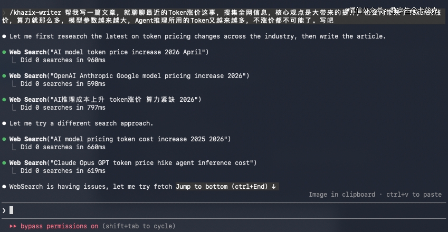Image resolution: width=448 pixels, height=232 pixels.
Task: Click the "/khazix-writer" command text
Action: tap(35, 12)
